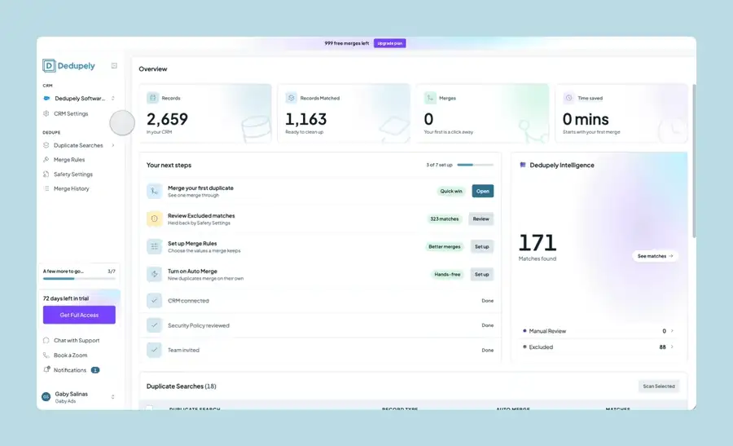Go to Duplicate Searches page
733x446 pixels.
[x=78, y=146]
